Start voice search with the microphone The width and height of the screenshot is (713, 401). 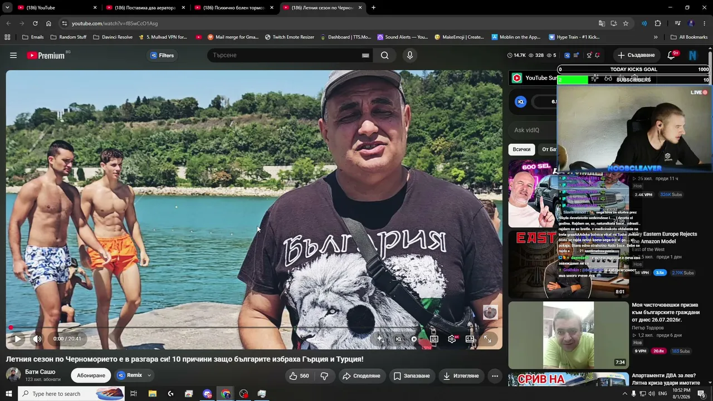(410, 55)
